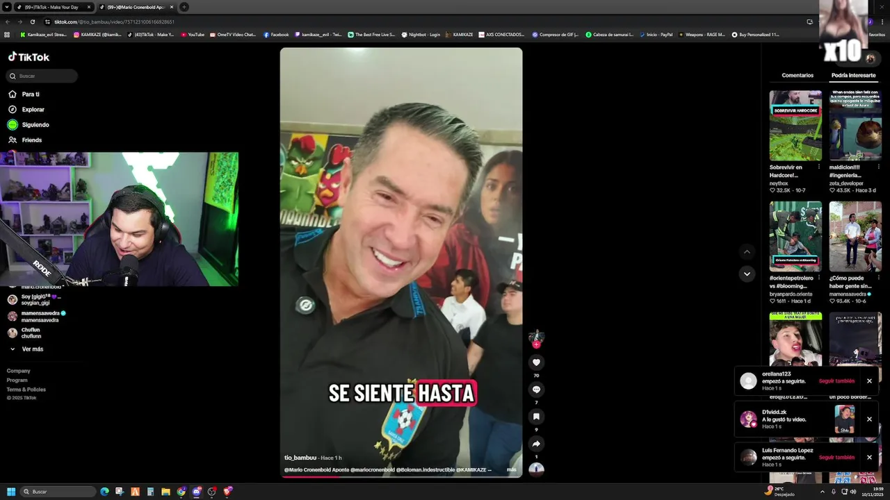Follow back Luis Fernando Lopez
This screenshot has height=500, width=890.
[836, 458]
